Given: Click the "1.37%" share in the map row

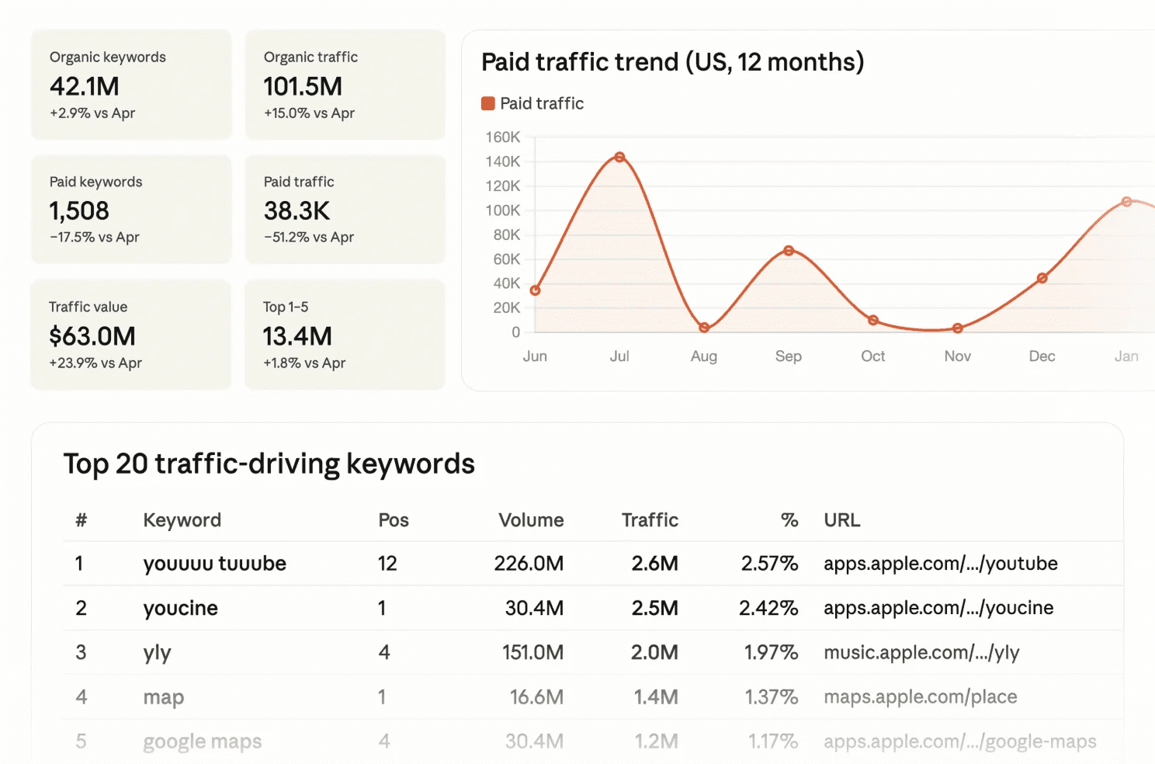Looking at the screenshot, I should [772, 697].
